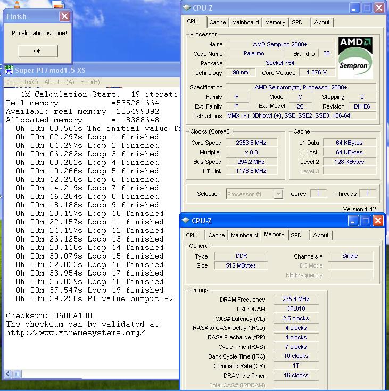
Task: Close the lower CPU-Z Memory window
Action: 378,221
